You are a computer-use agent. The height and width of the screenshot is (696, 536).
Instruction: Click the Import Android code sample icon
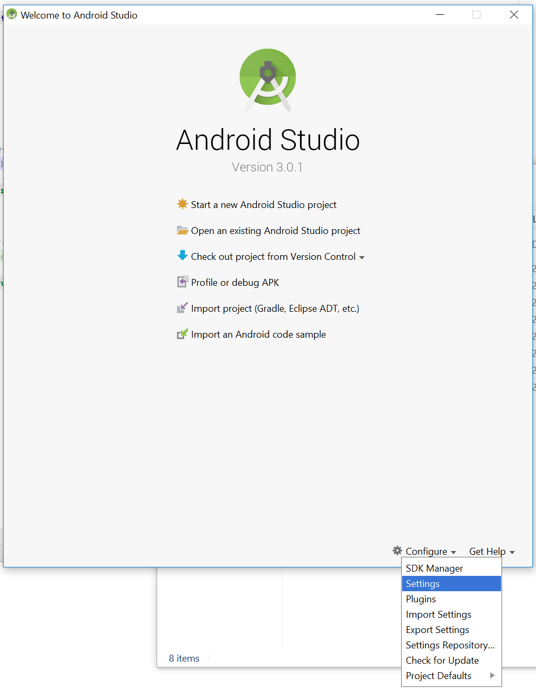pos(183,333)
